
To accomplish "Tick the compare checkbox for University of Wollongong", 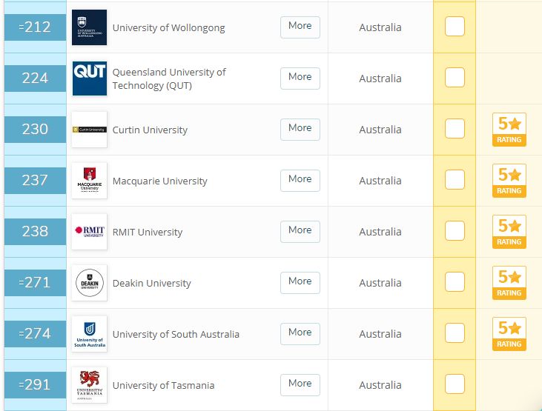I will pos(455,26).
